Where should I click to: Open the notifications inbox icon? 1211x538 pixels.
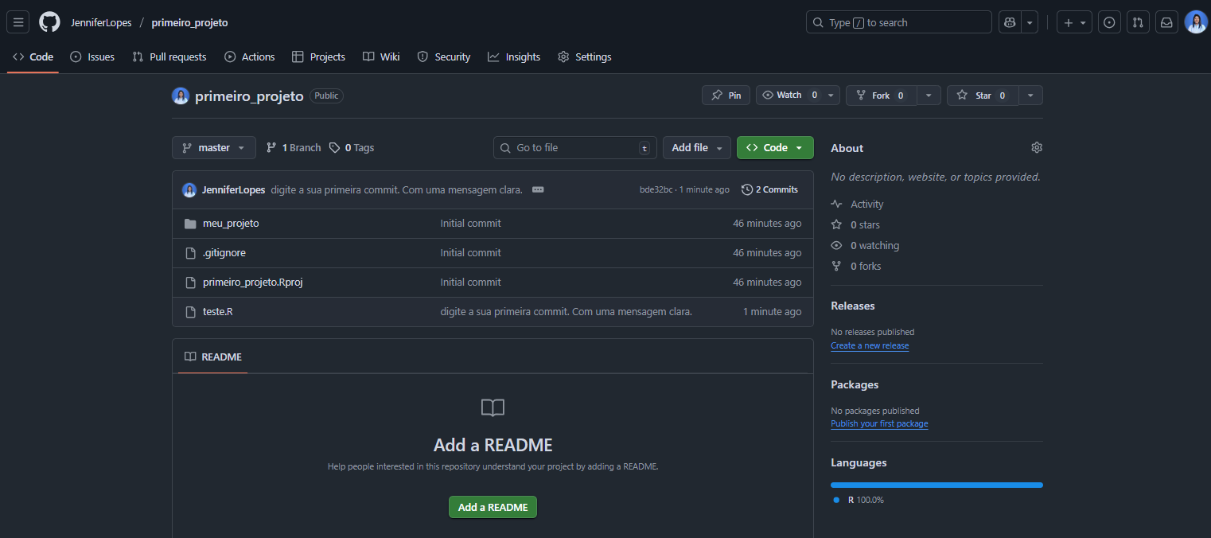coord(1166,22)
